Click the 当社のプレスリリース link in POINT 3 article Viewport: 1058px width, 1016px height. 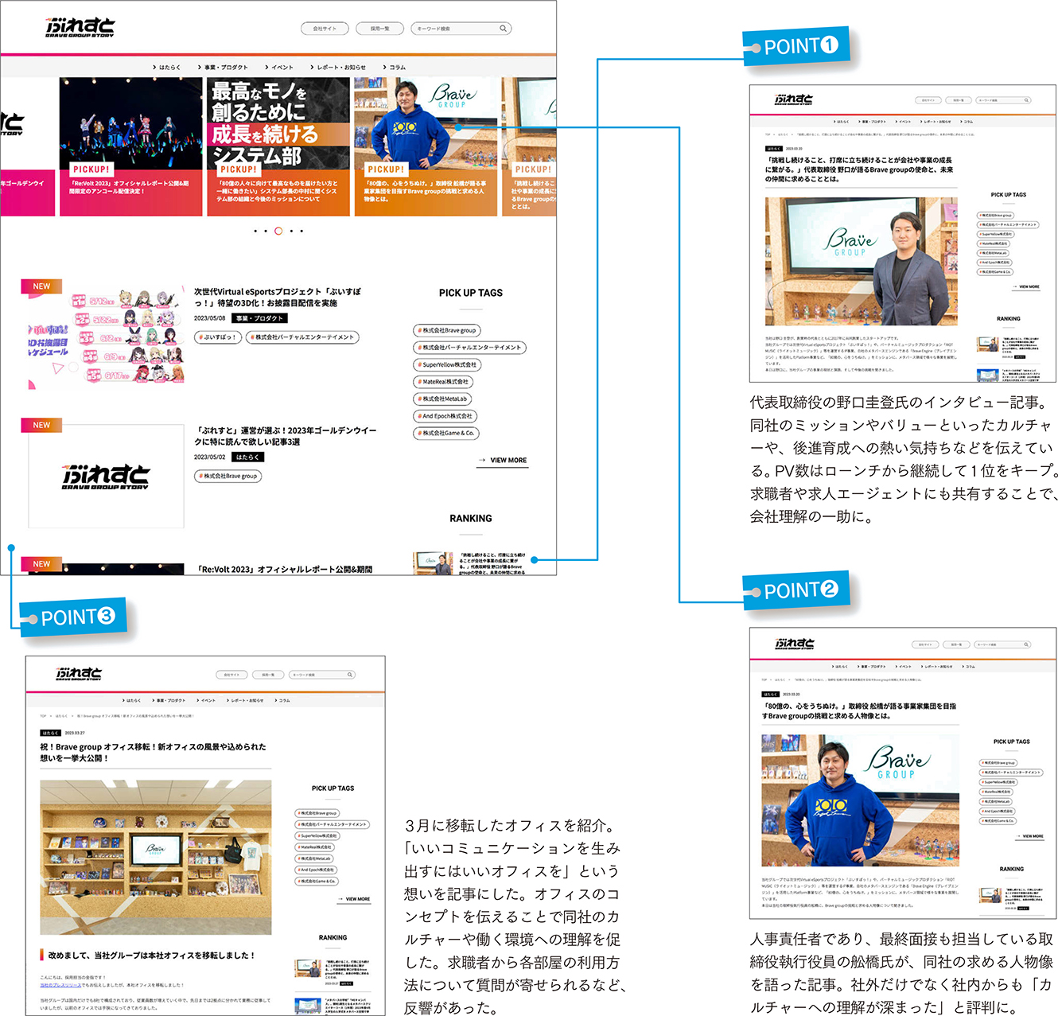[60, 985]
